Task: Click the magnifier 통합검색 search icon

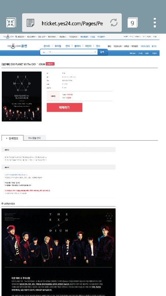Action: [x=16, y=37]
